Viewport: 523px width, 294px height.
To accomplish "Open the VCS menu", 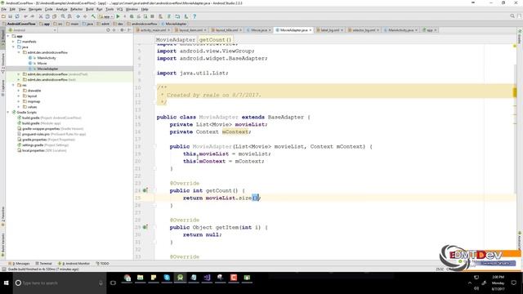I will 120,9.
